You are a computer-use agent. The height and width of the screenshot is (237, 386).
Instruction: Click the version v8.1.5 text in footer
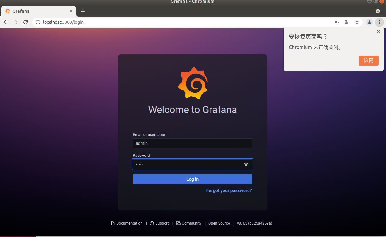click(x=254, y=223)
